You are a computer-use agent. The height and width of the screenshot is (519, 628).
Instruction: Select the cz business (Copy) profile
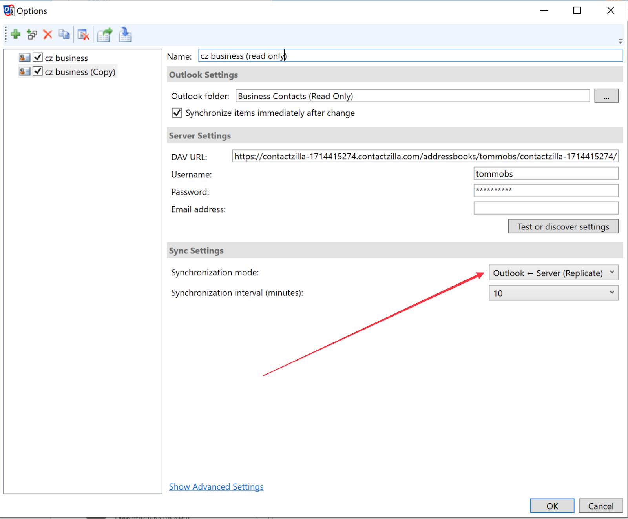click(x=80, y=72)
